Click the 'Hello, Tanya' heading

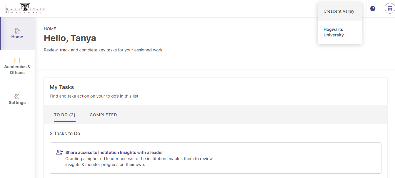coord(70,38)
